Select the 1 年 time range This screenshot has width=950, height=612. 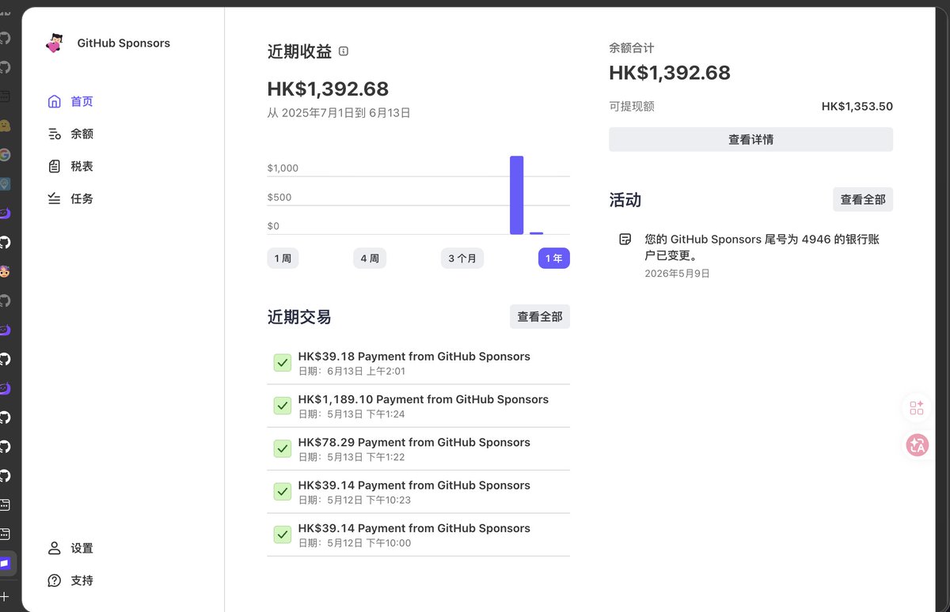[x=553, y=259]
